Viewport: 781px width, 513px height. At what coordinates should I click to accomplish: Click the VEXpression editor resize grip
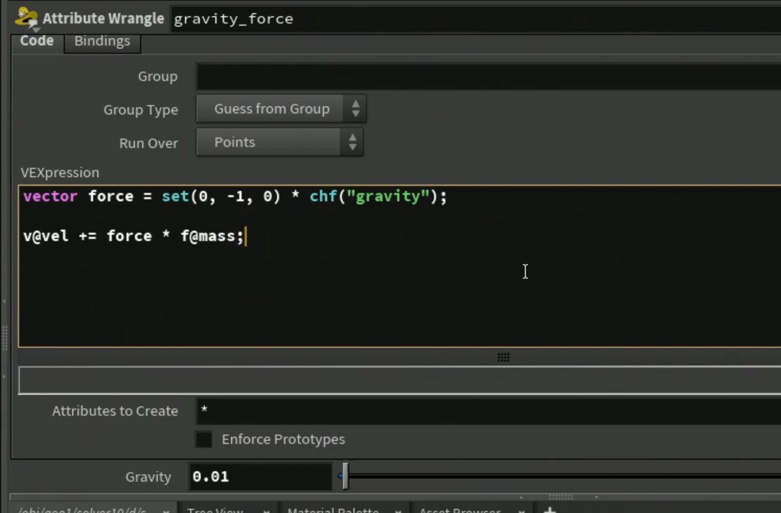[503, 357]
